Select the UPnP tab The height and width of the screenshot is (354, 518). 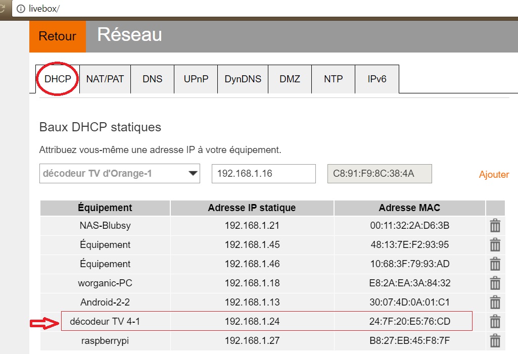click(x=196, y=79)
